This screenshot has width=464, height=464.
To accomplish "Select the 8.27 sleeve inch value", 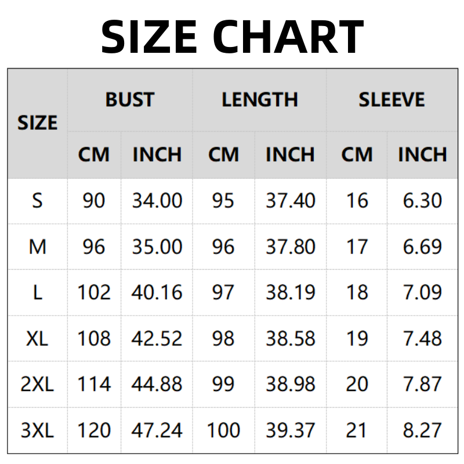I will pyautogui.click(x=422, y=430).
